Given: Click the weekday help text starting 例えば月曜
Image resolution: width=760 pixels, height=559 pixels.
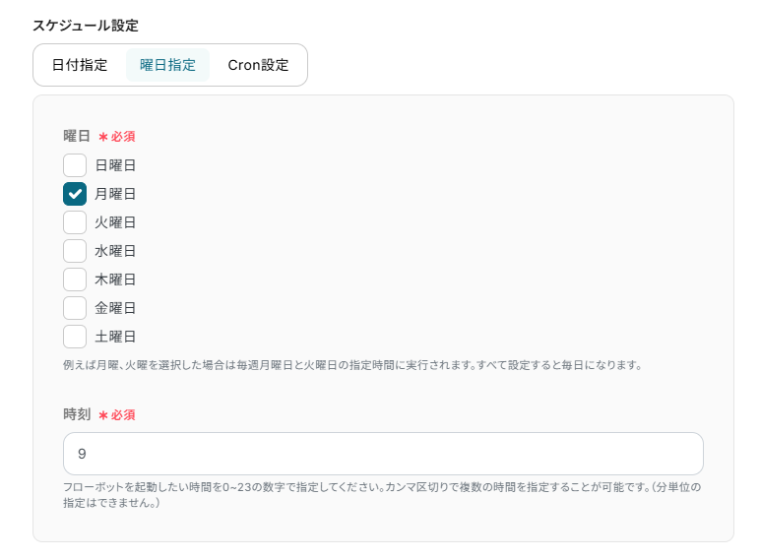Looking at the screenshot, I should (x=352, y=365).
